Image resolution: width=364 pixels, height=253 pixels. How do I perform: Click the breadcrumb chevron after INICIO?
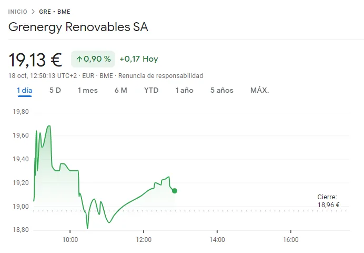(33, 12)
